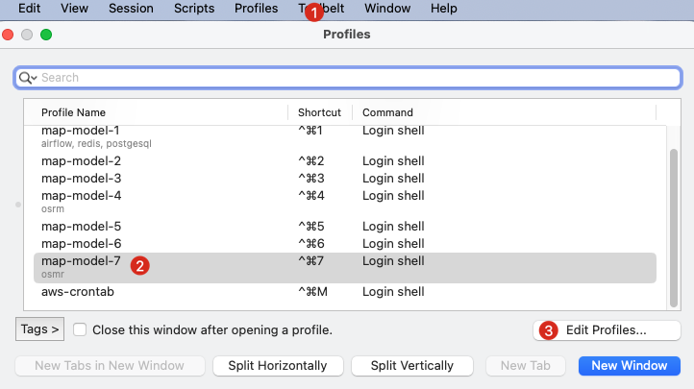Open the Session menu

(x=131, y=9)
